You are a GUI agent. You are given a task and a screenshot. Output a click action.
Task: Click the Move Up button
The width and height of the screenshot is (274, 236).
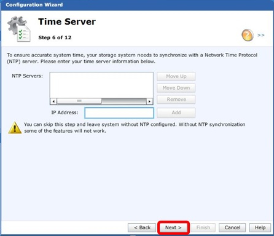point(176,76)
